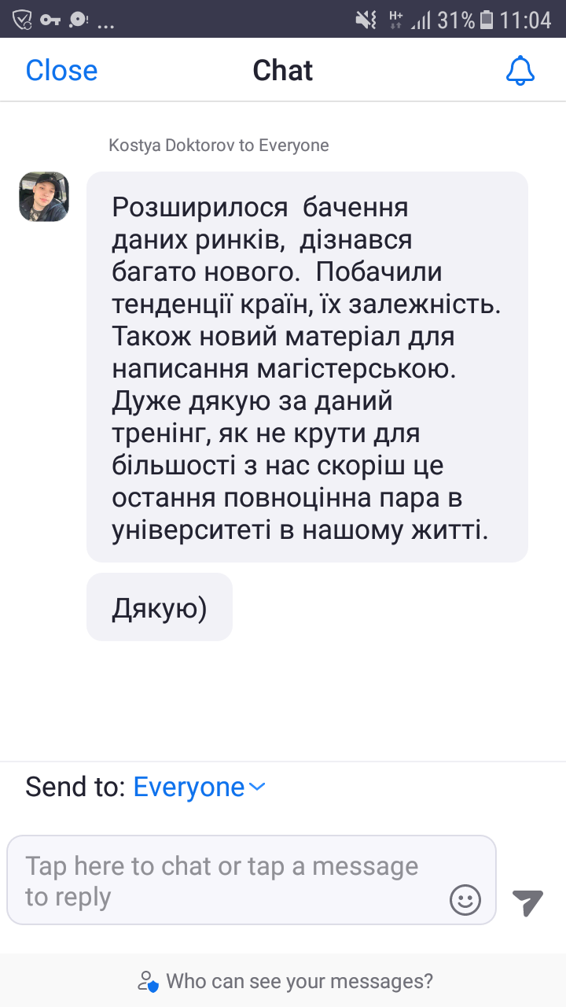Tap the shield icon in status bar
566x1007 pixels.
[22, 20]
